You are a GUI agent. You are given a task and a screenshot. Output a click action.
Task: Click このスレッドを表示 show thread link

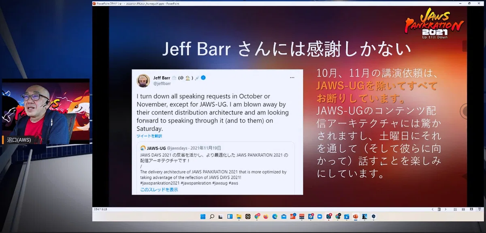coord(159,189)
